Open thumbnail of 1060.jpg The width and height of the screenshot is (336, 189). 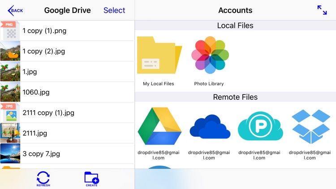click(x=10, y=92)
